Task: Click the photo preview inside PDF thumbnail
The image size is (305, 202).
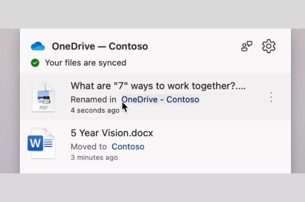Action: click(x=44, y=97)
